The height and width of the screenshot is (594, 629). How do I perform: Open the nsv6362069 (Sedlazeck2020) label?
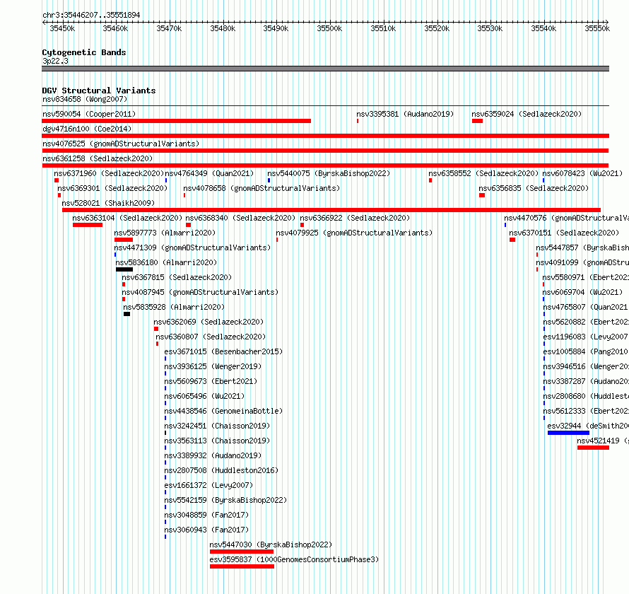208,322
